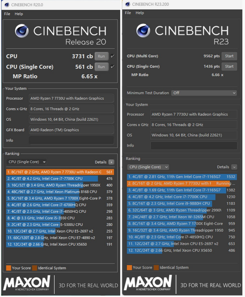The width and height of the screenshot is (245, 297).
Task: Click the 9562 pts multi core score in R23
Action: click(x=211, y=56)
